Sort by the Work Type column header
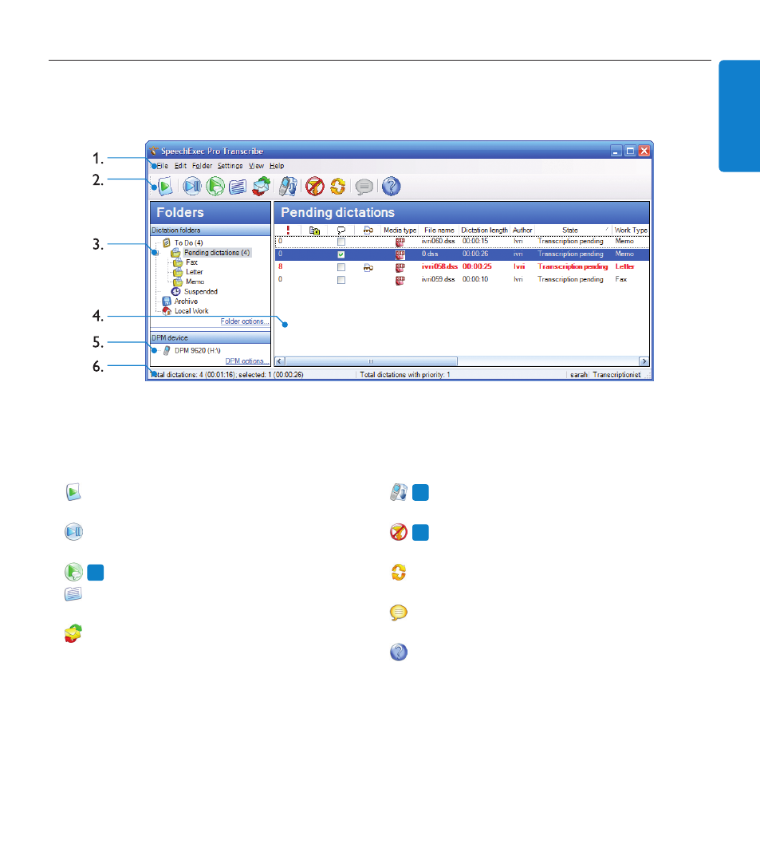760x847 pixels. (631, 230)
